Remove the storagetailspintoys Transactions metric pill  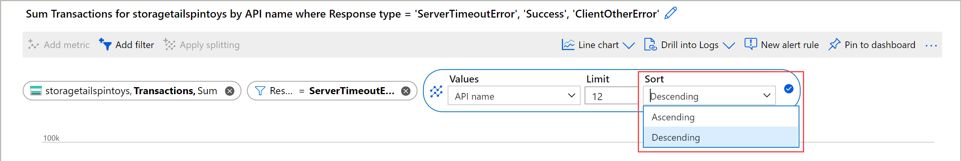230,91
